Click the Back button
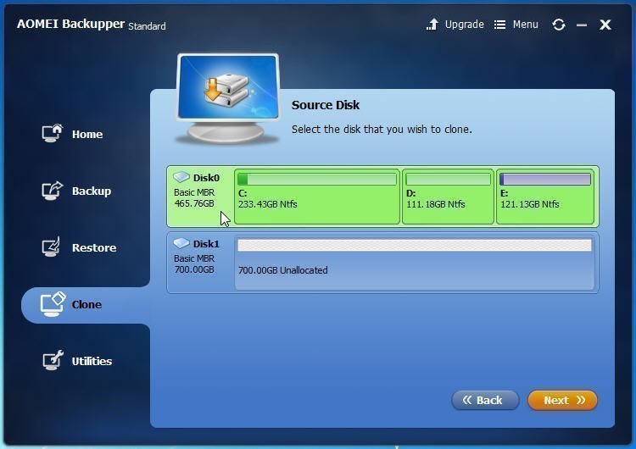 [x=485, y=401]
